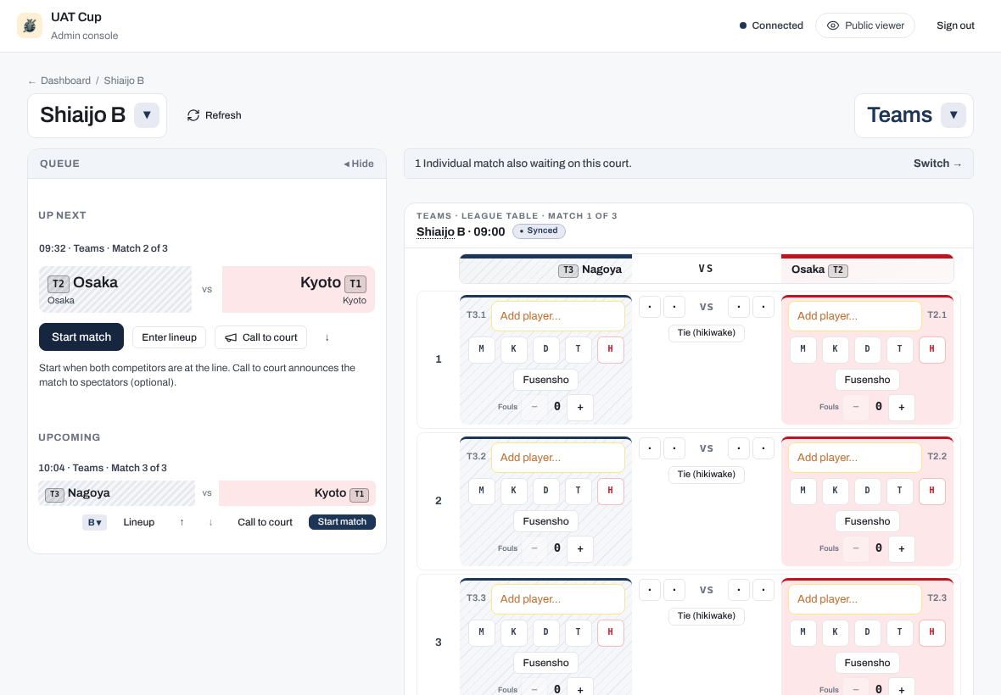The height and width of the screenshot is (695, 1001).
Task: Declare Tie (hikiwake) for bout 1
Action: (706, 333)
